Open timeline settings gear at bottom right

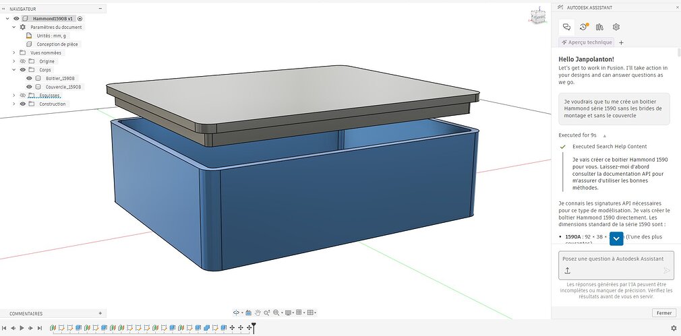[x=674, y=328]
